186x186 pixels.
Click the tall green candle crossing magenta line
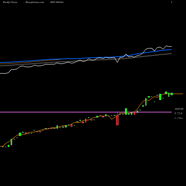pos(126,111)
